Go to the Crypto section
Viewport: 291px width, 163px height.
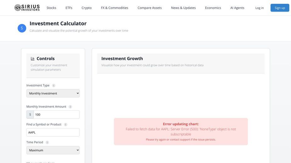(x=87, y=8)
